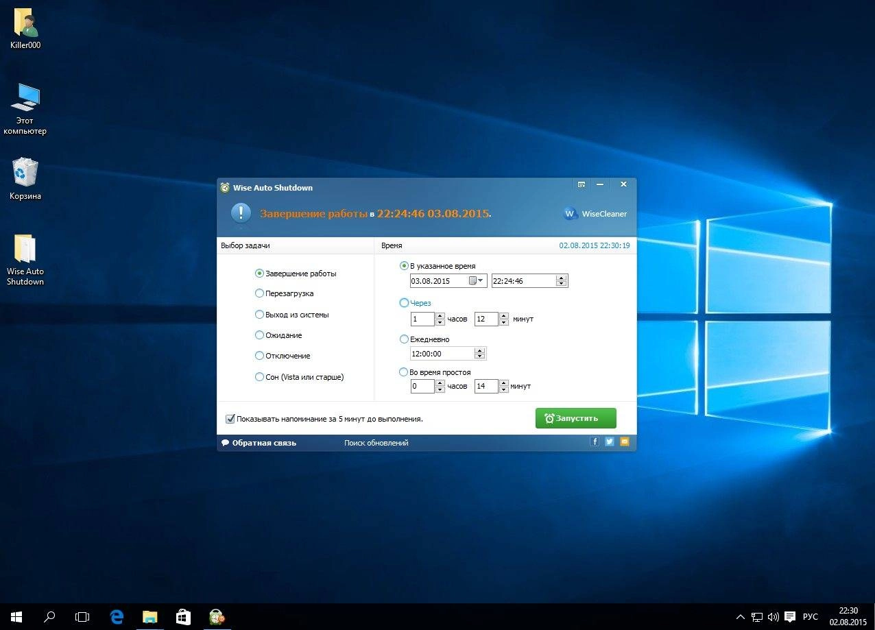Select the Выход из системы option

(259, 315)
